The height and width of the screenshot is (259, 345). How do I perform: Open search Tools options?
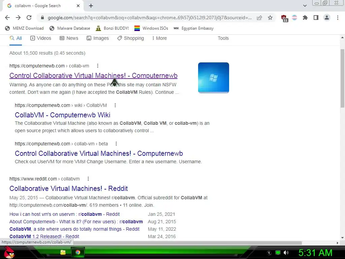223,38
